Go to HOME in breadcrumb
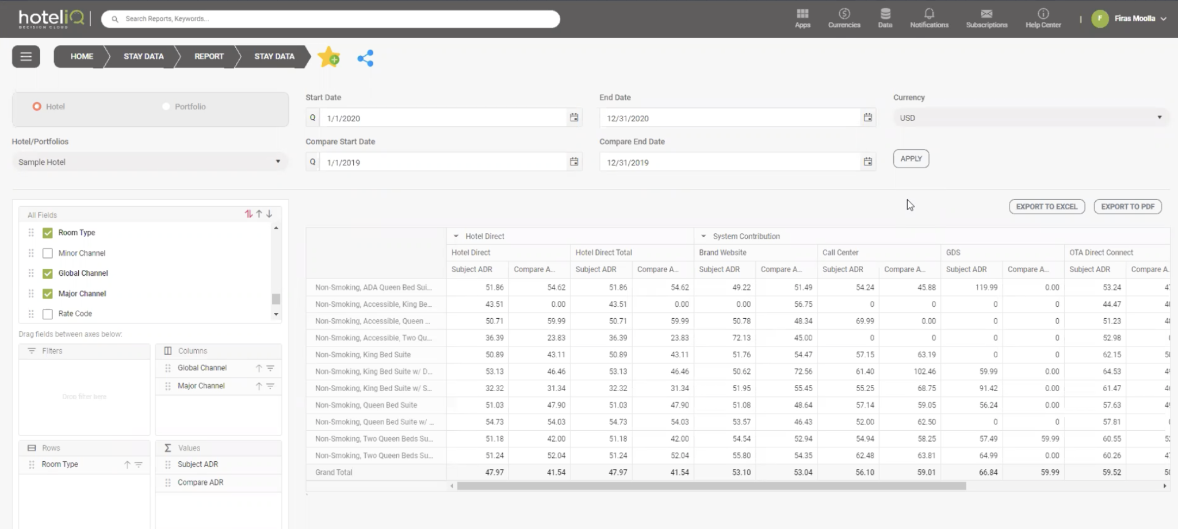The image size is (1178, 529). pos(82,56)
